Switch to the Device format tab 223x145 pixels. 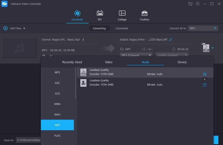(x=182, y=62)
